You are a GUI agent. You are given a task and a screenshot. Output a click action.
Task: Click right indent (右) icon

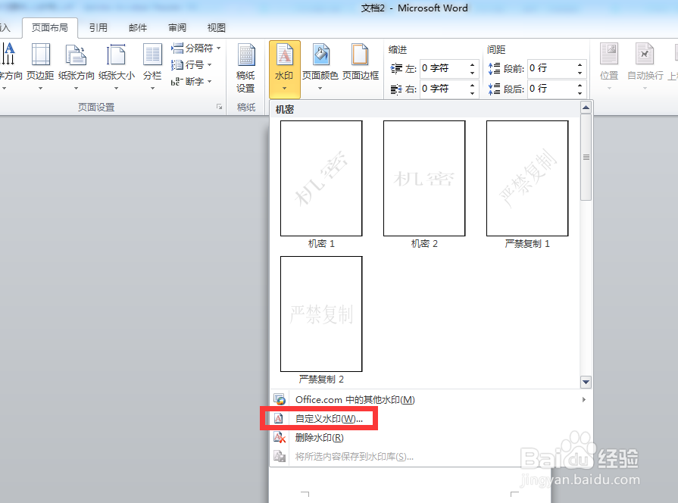click(x=396, y=89)
